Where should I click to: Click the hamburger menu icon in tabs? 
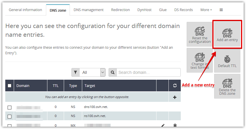pyautogui.click(x=221, y=10)
